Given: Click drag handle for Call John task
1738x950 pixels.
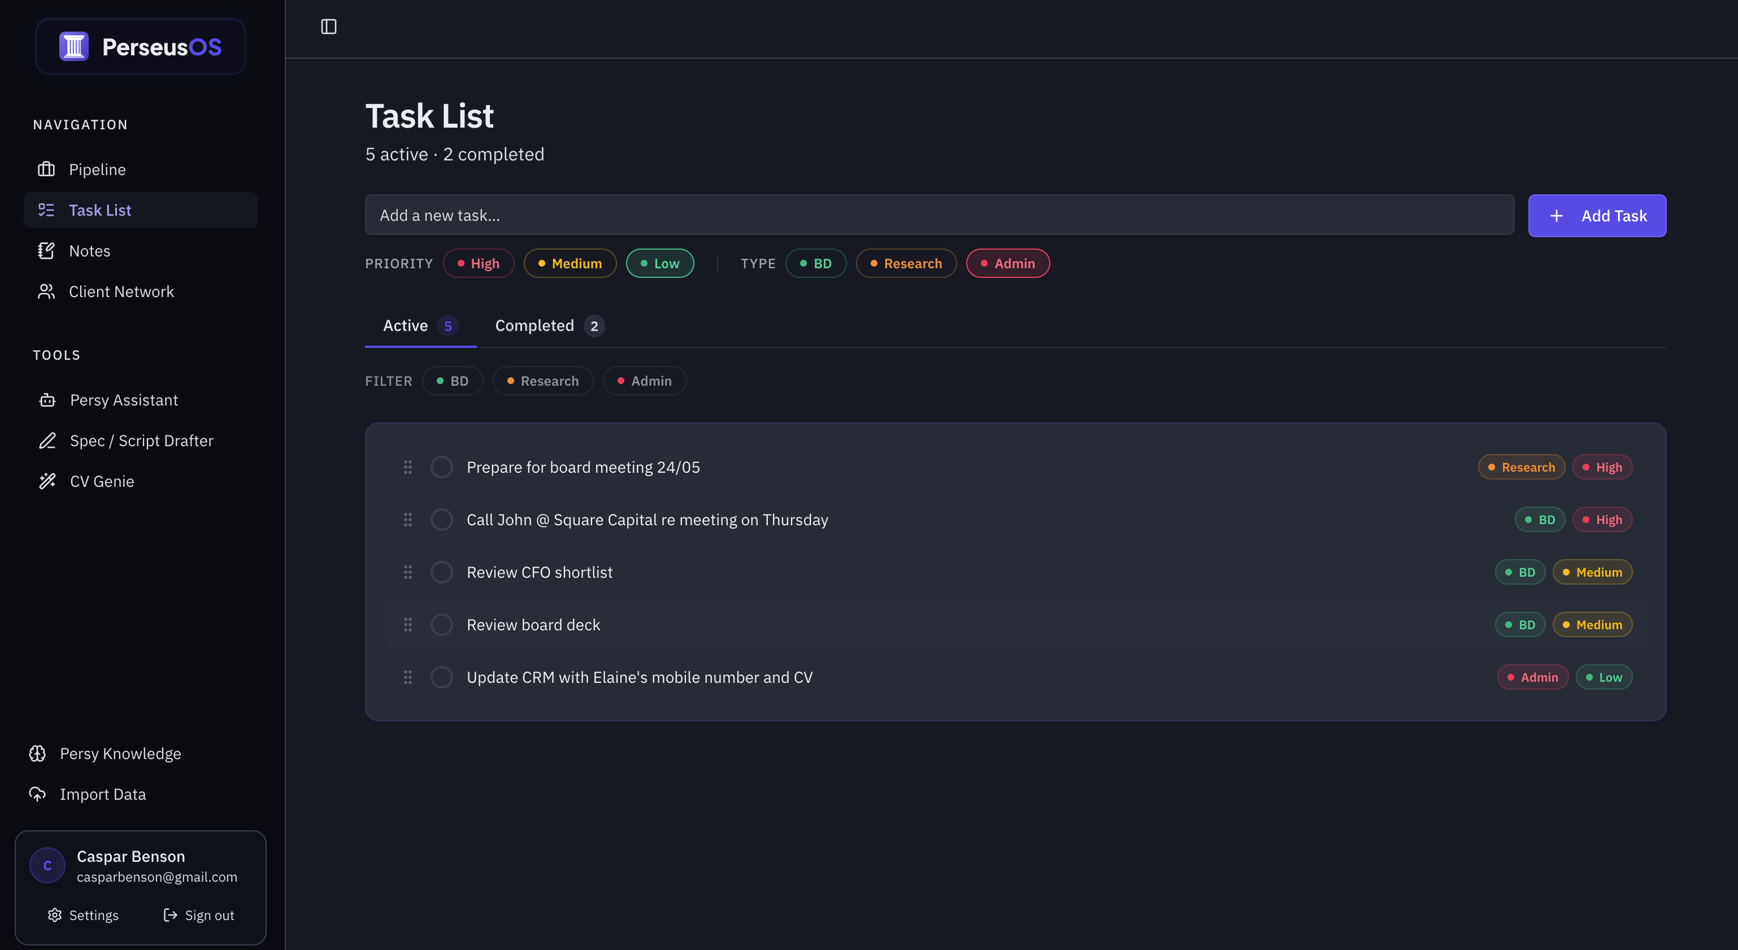Looking at the screenshot, I should [x=407, y=519].
